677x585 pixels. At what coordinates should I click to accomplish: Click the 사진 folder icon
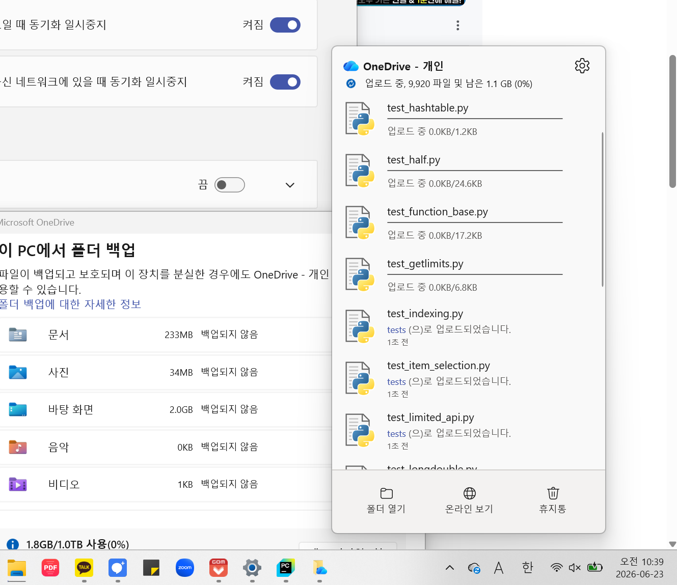coord(18,372)
